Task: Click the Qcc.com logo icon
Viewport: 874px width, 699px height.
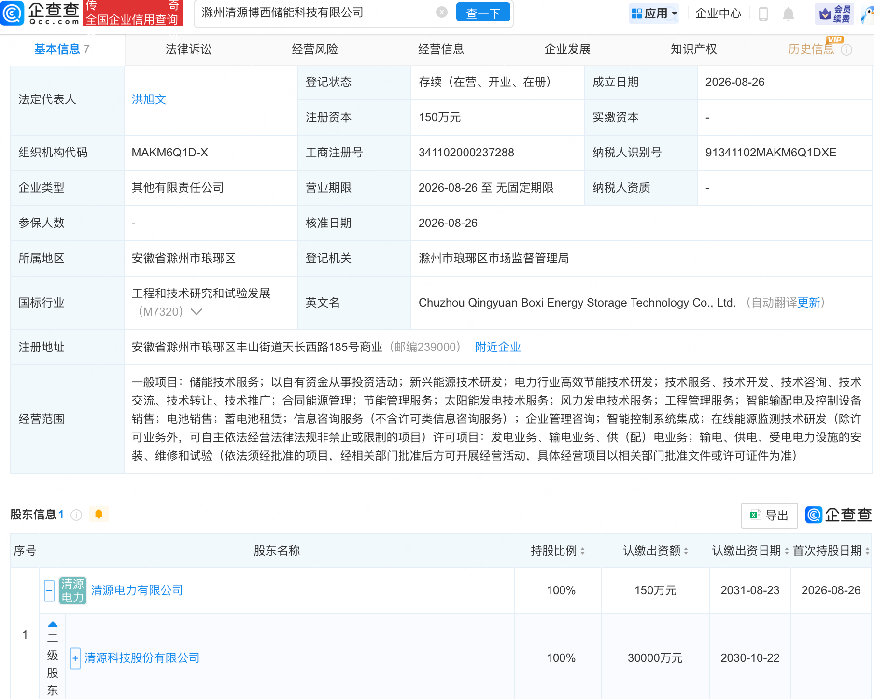Action: (12, 13)
